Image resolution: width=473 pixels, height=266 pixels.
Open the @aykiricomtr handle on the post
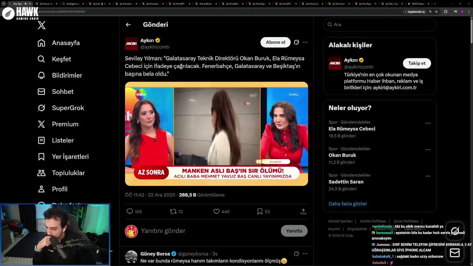tap(155, 47)
